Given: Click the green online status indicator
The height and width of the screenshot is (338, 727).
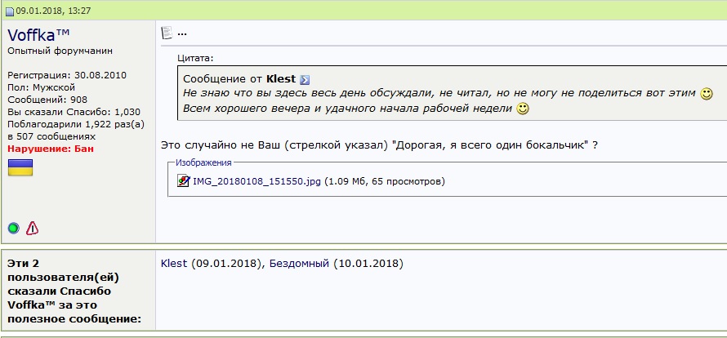Looking at the screenshot, I should coord(14,228).
